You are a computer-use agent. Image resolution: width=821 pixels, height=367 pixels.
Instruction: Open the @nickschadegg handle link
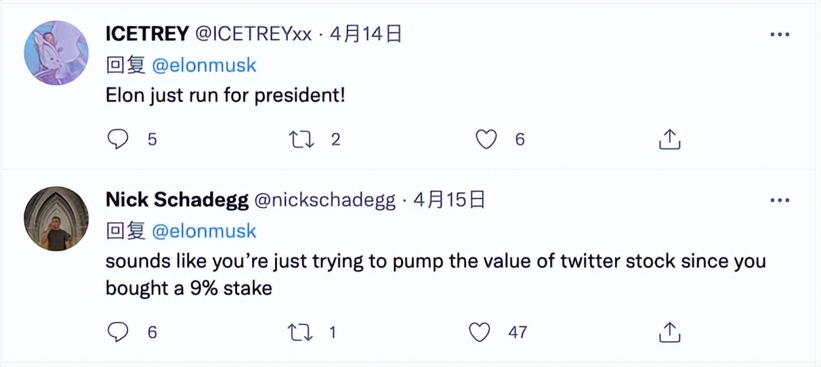pos(324,200)
